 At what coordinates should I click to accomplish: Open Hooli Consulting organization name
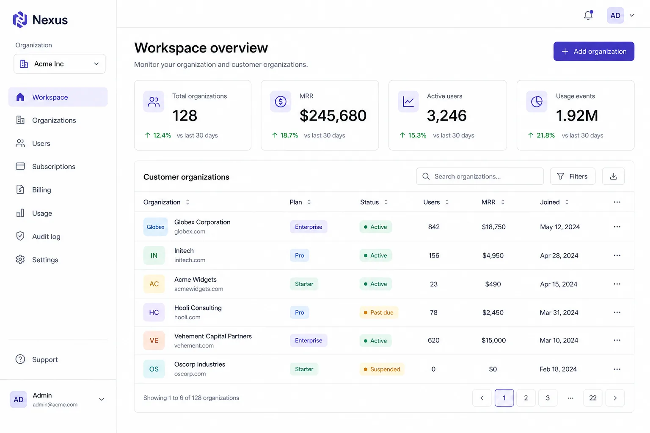point(198,308)
